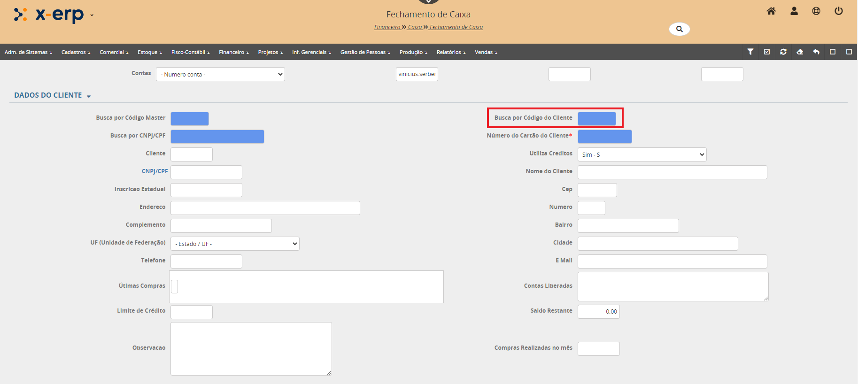Open the Numero conta dropdown
Screen dimensions: 858x384
tap(220, 74)
